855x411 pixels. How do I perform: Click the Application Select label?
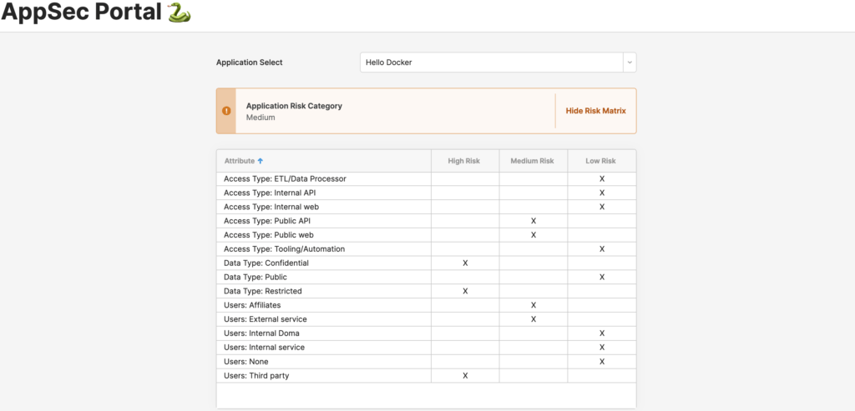coord(249,63)
